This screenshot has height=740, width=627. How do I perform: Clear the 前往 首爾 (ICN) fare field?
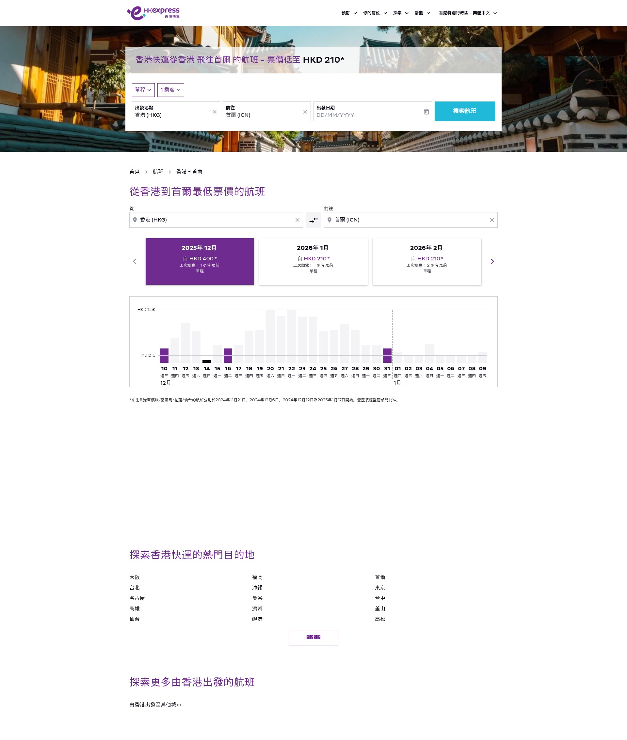click(492, 220)
